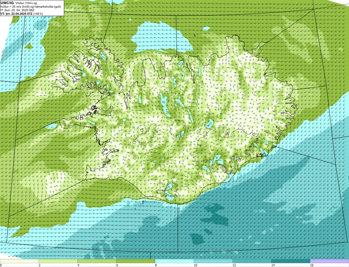Image resolution: width=349 pixels, height=267 pixels.
Task: Click the legend tick label "8"
Action: click(156, 265)
